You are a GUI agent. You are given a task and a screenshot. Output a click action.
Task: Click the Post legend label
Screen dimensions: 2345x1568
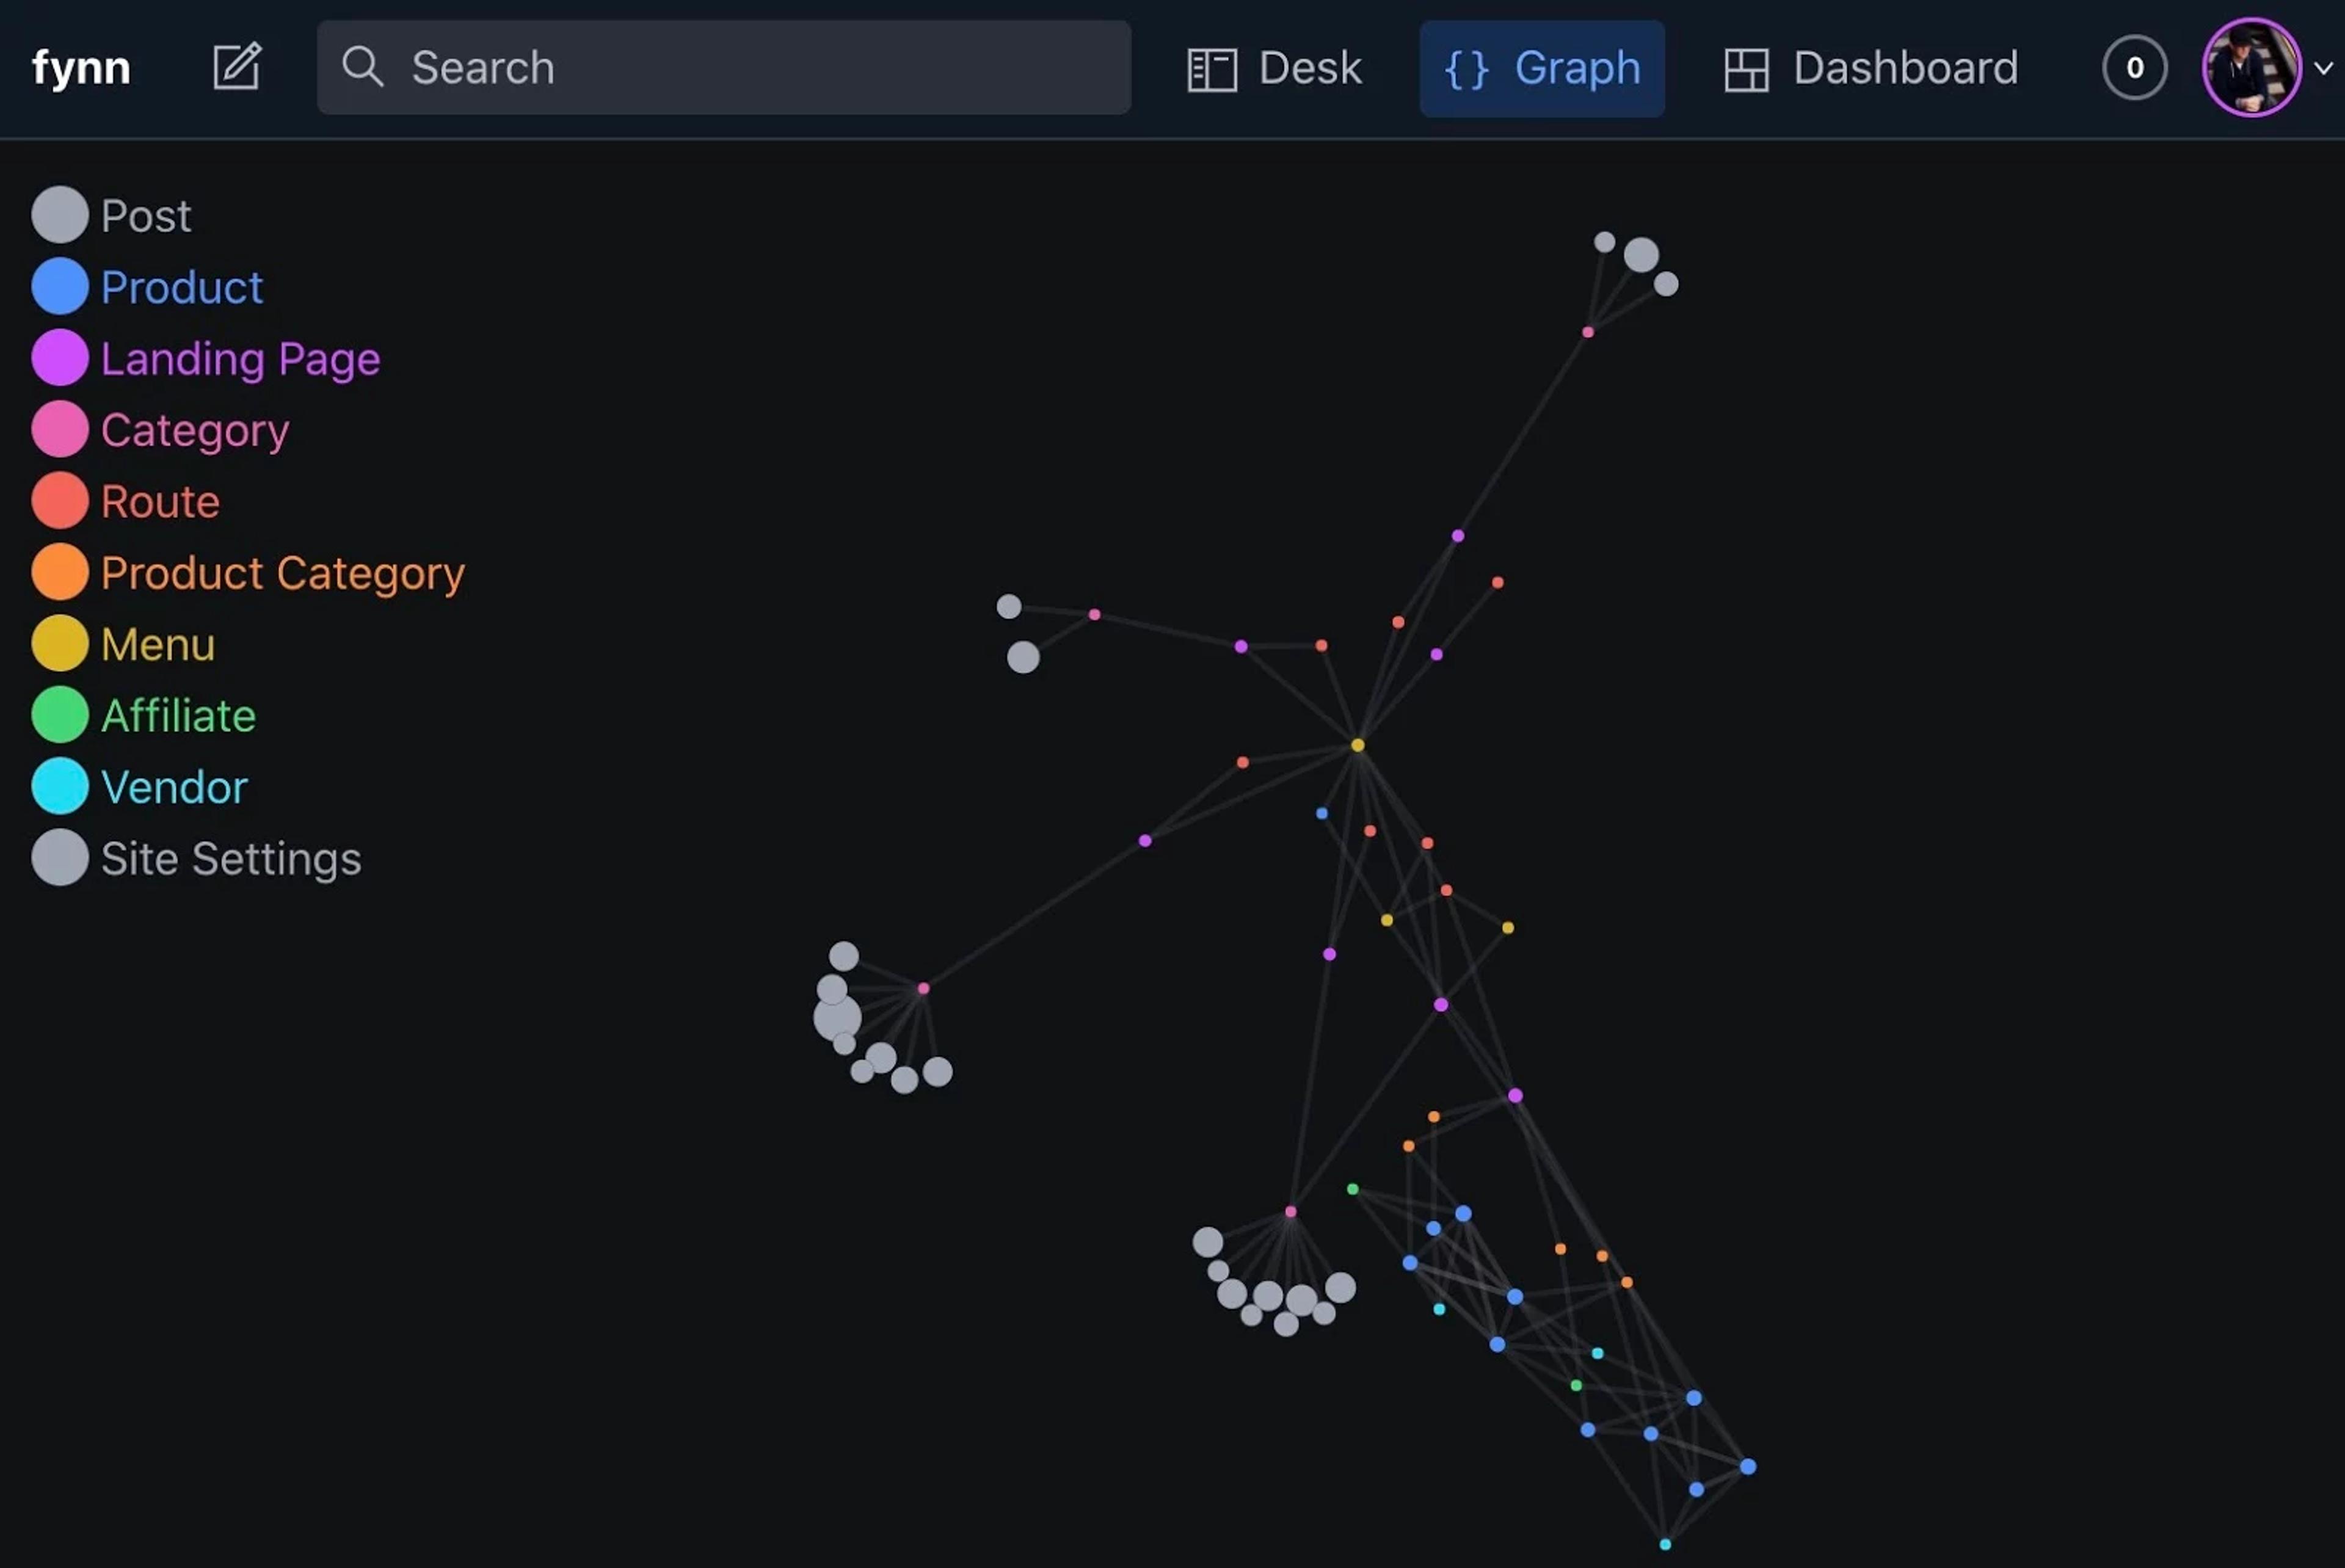145,214
